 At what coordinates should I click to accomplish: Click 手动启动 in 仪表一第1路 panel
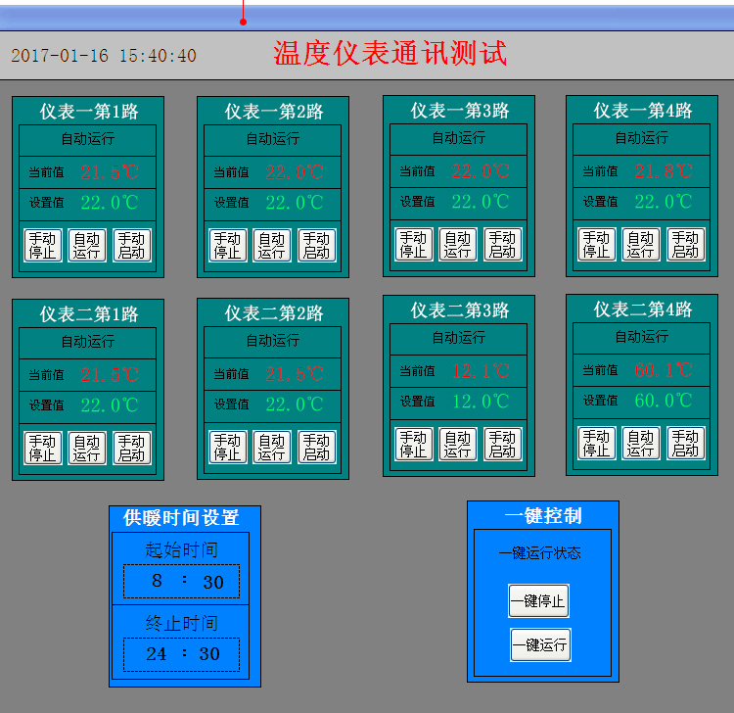132,246
